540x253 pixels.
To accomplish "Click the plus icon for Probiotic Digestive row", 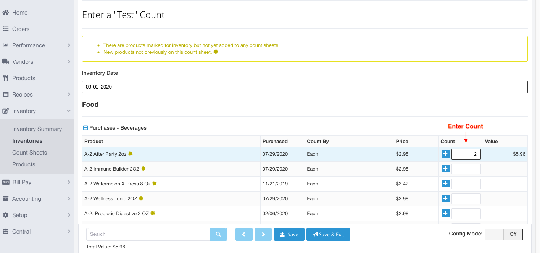I will tap(445, 213).
